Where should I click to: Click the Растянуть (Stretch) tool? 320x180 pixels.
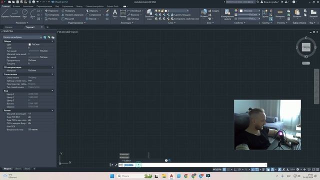(51, 19)
